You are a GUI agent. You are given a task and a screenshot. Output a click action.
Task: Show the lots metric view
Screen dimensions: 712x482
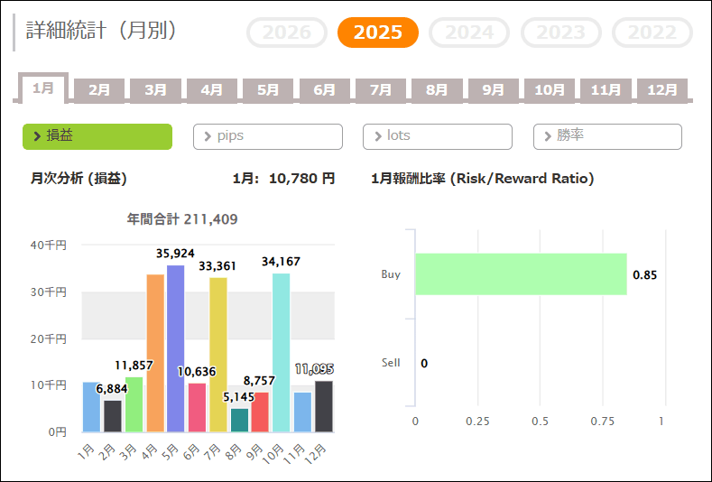click(438, 136)
